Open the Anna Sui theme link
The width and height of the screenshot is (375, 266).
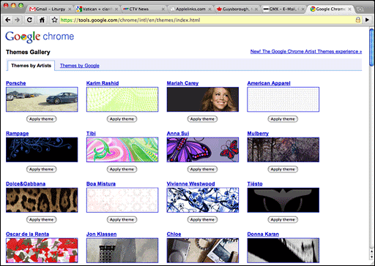pos(178,134)
